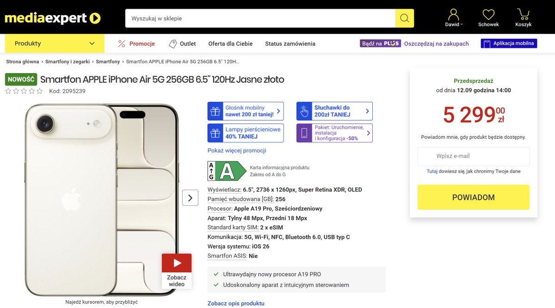The height and width of the screenshot is (308, 555).
Task: Open Głośnik mobilny promo chevron
Action: (278, 111)
